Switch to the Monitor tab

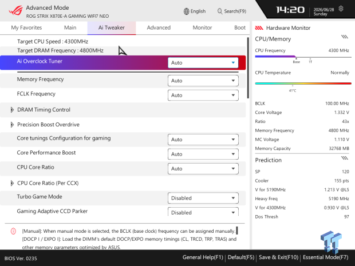tap(202, 27)
